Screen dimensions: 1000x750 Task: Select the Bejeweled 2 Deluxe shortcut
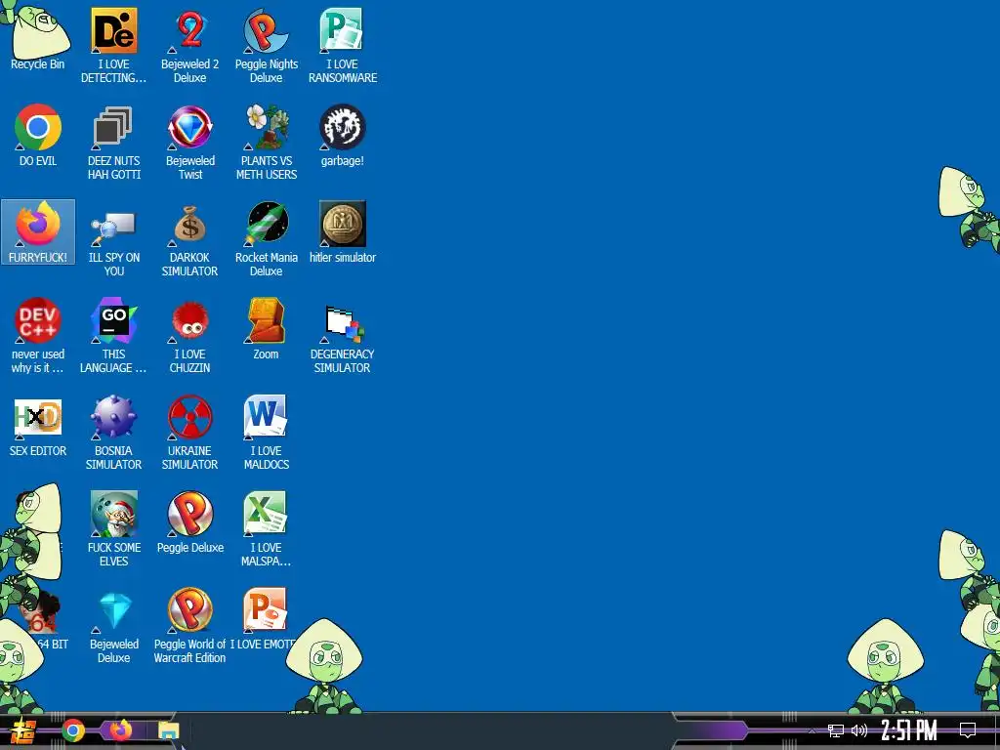pos(190,45)
